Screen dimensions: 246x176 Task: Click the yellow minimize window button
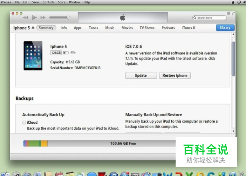[17, 14]
